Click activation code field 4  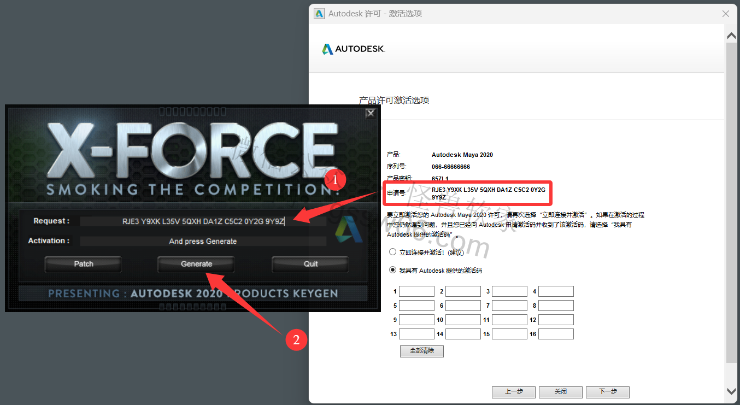(x=556, y=291)
